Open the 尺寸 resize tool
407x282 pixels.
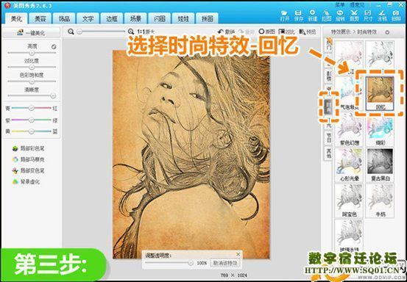click(368, 15)
